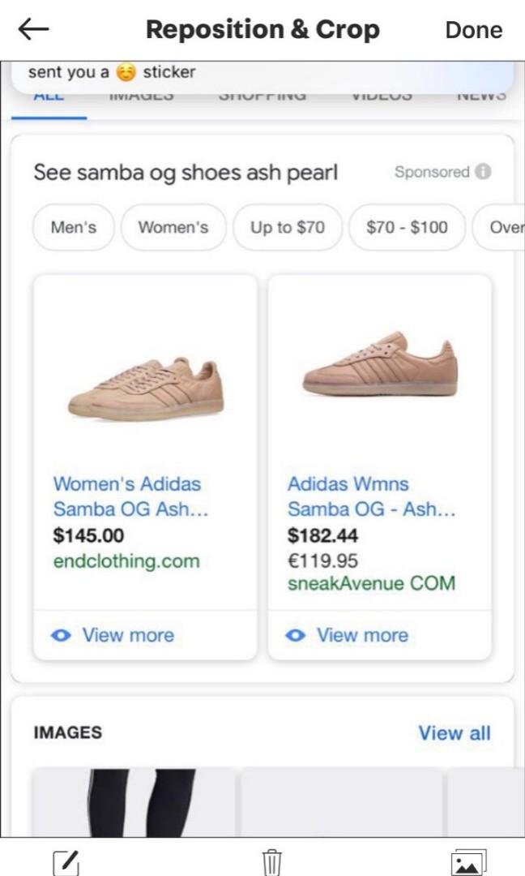Tap the eye icon under endclothing.com
This screenshot has height=876, width=525.
tap(61, 635)
